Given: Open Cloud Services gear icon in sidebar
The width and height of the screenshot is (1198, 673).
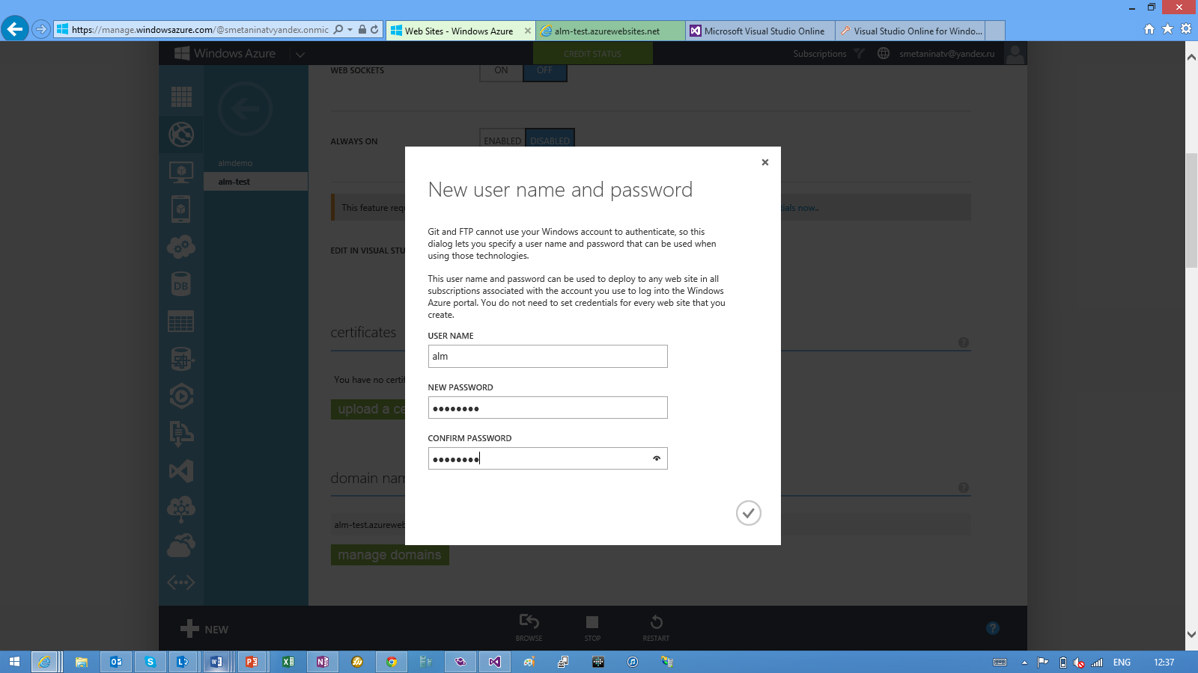Looking at the screenshot, I should tap(181, 246).
